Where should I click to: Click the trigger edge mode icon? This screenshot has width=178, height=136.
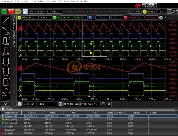point(175,12)
